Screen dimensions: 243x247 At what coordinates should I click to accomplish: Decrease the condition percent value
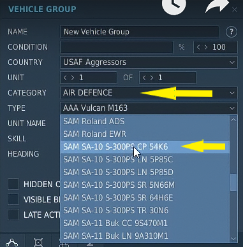[198, 47]
